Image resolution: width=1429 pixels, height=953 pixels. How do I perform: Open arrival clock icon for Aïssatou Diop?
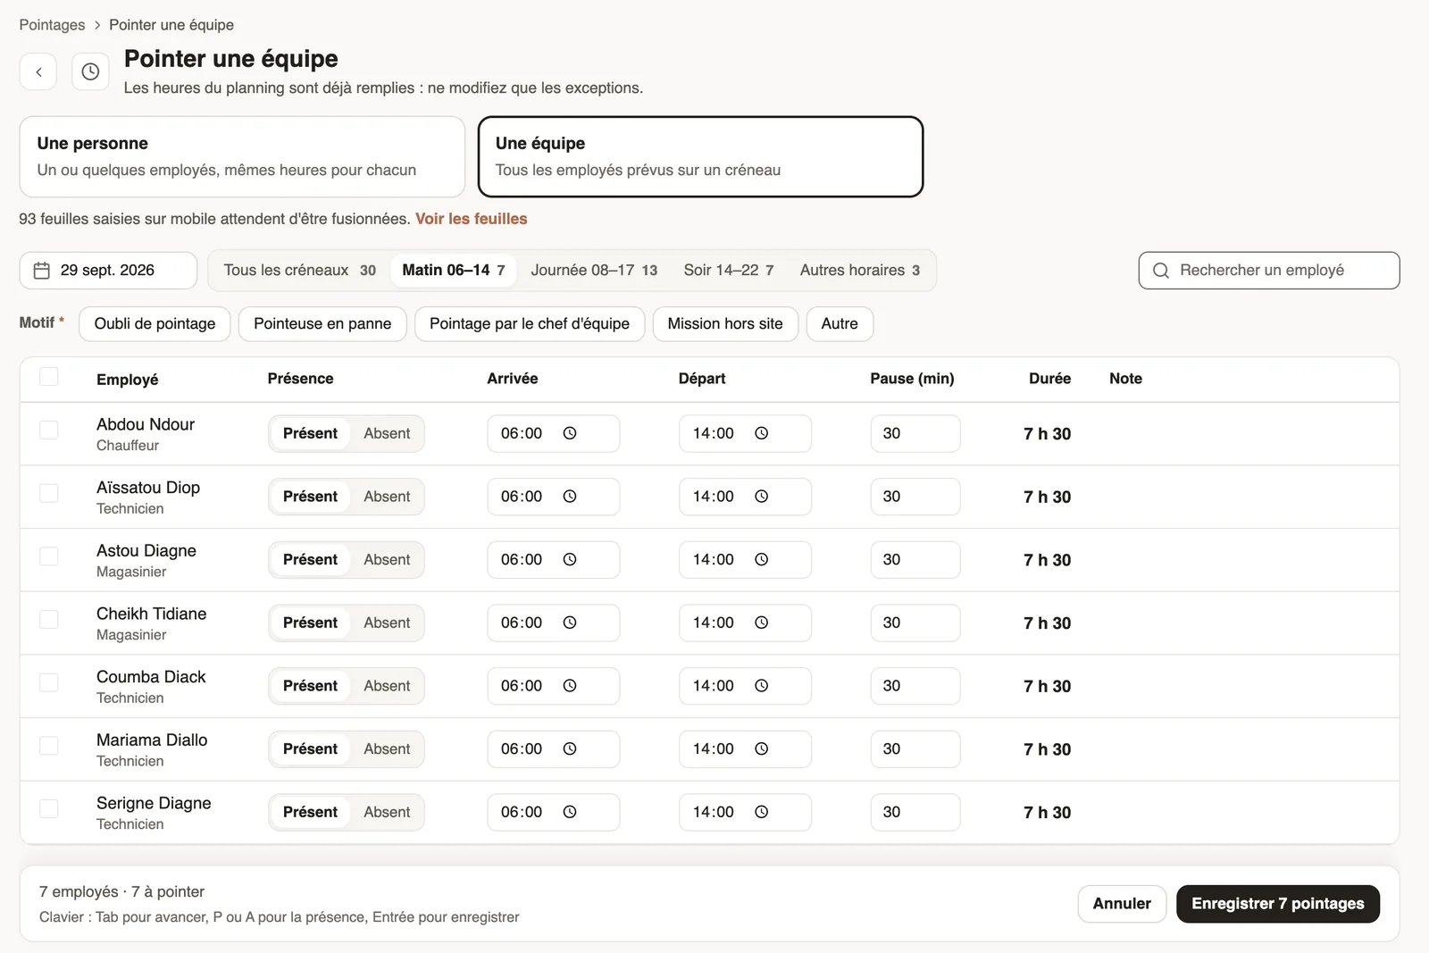pyautogui.click(x=570, y=497)
